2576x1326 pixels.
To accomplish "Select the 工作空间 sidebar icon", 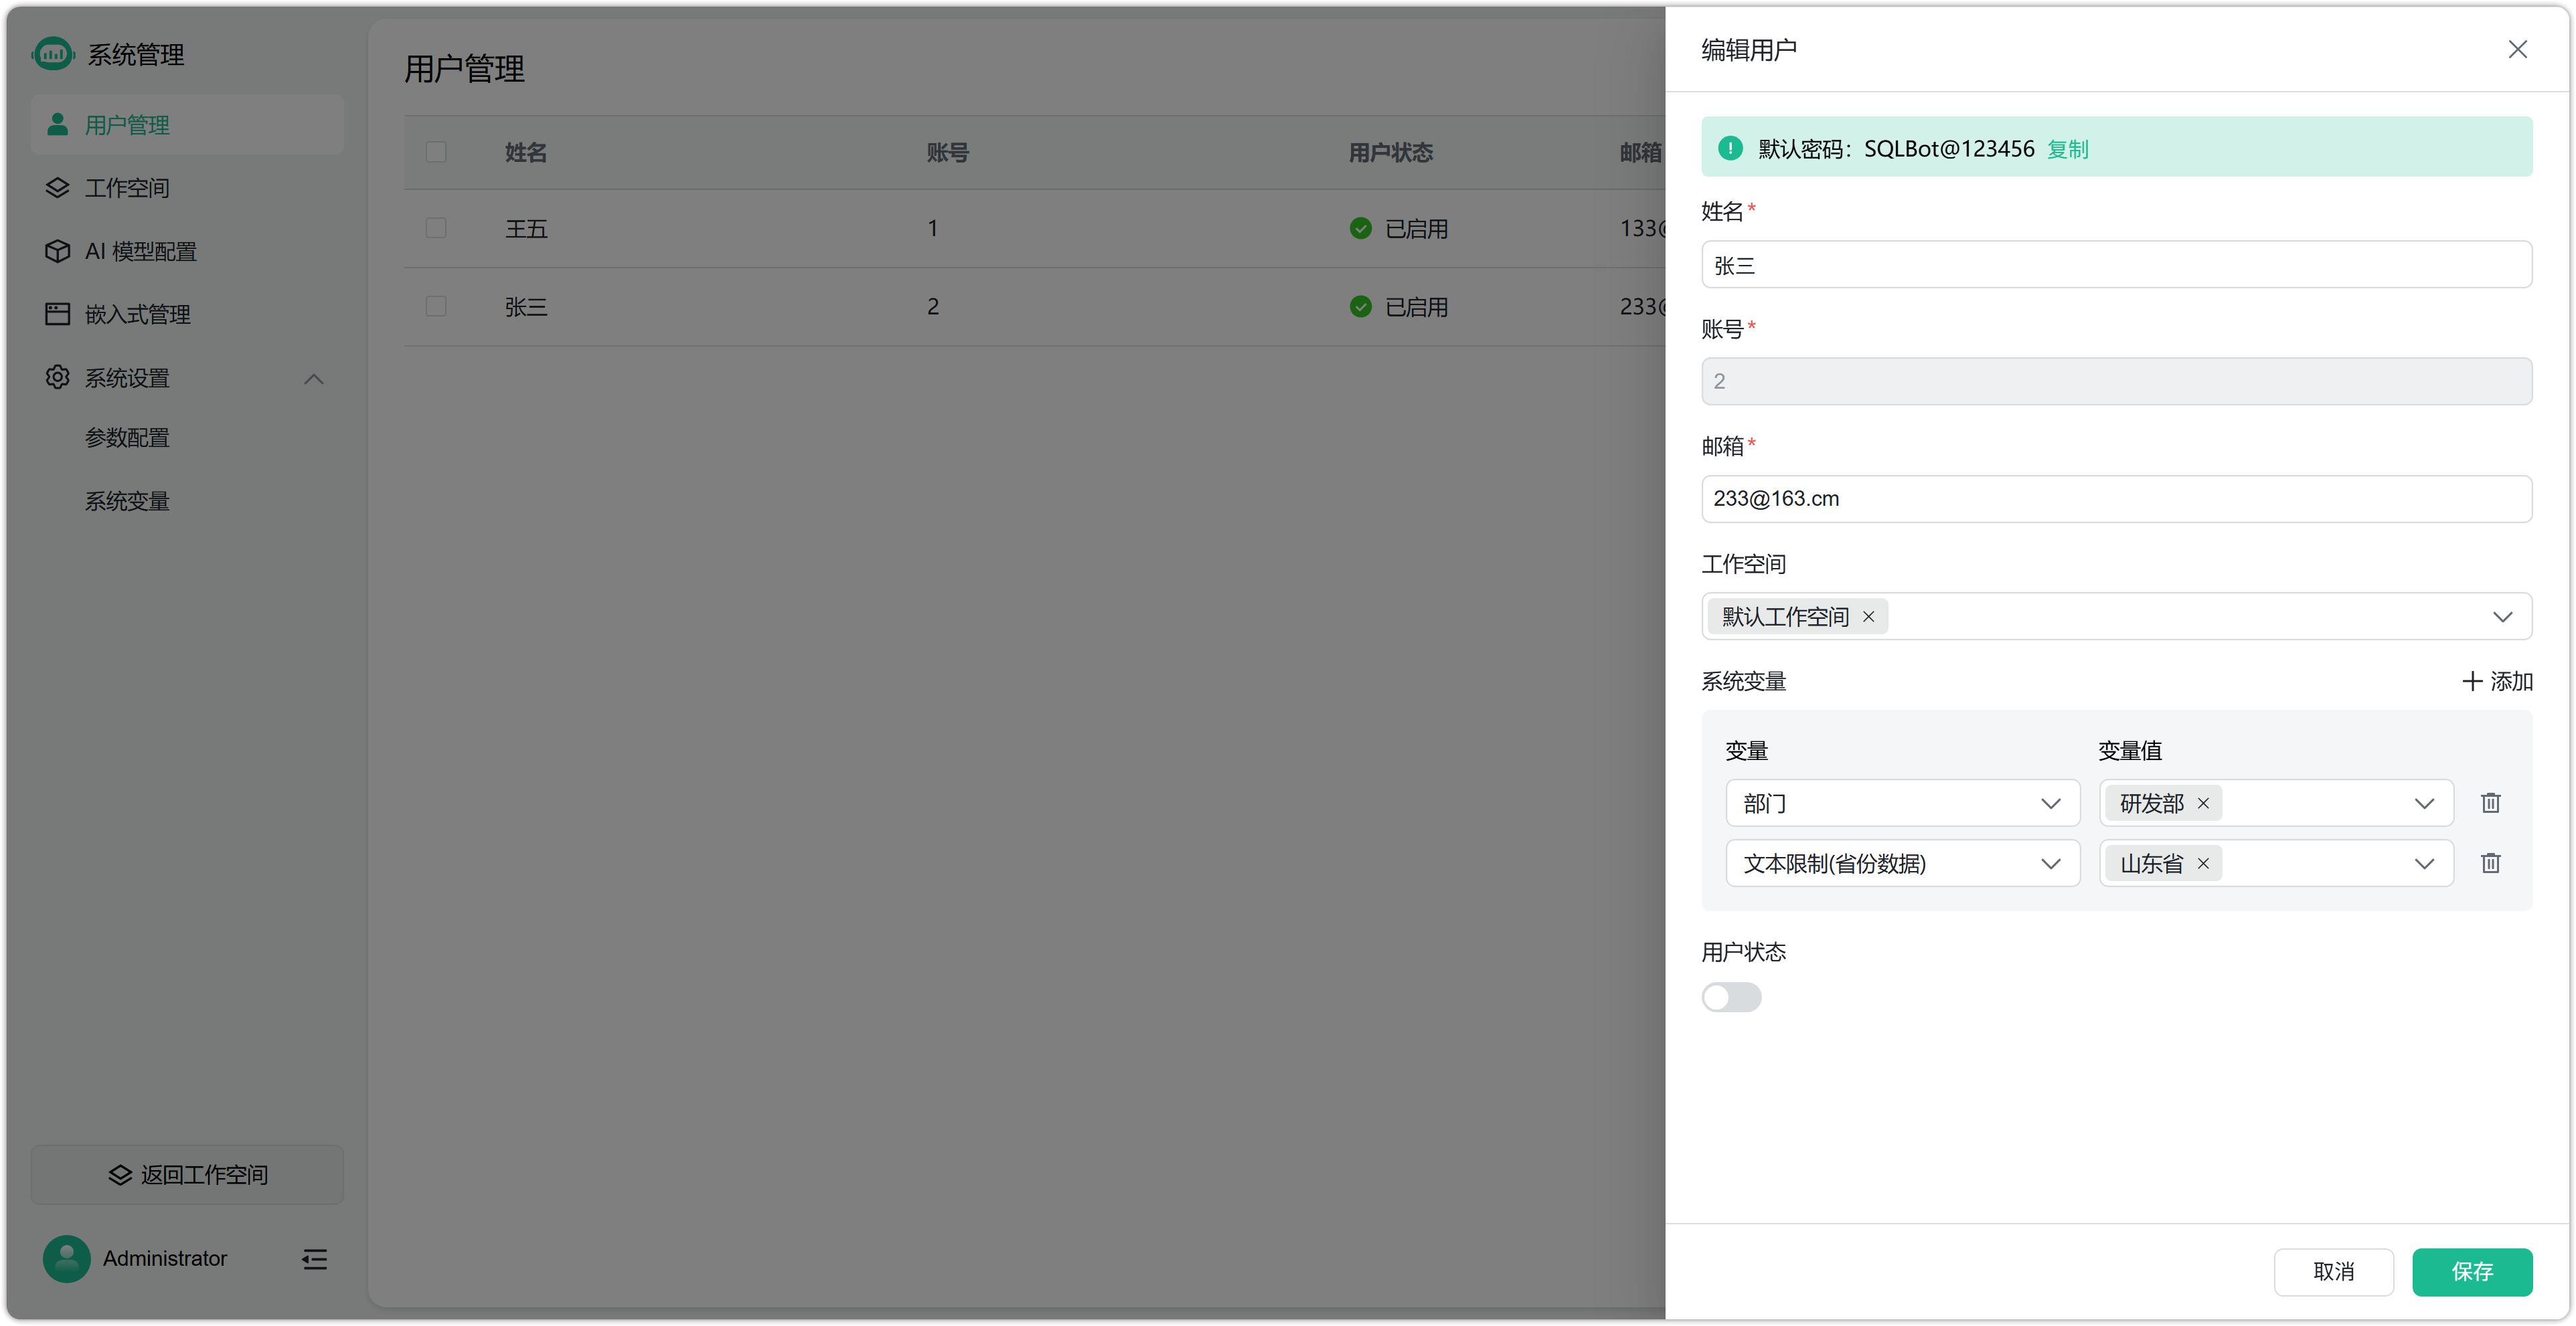I will (x=57, y=187).
